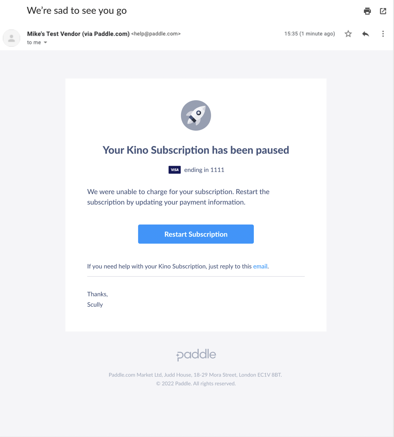This screenshot has height=437, width=394.
Task: Follow the 'email' link
Action: click(260, 266)
